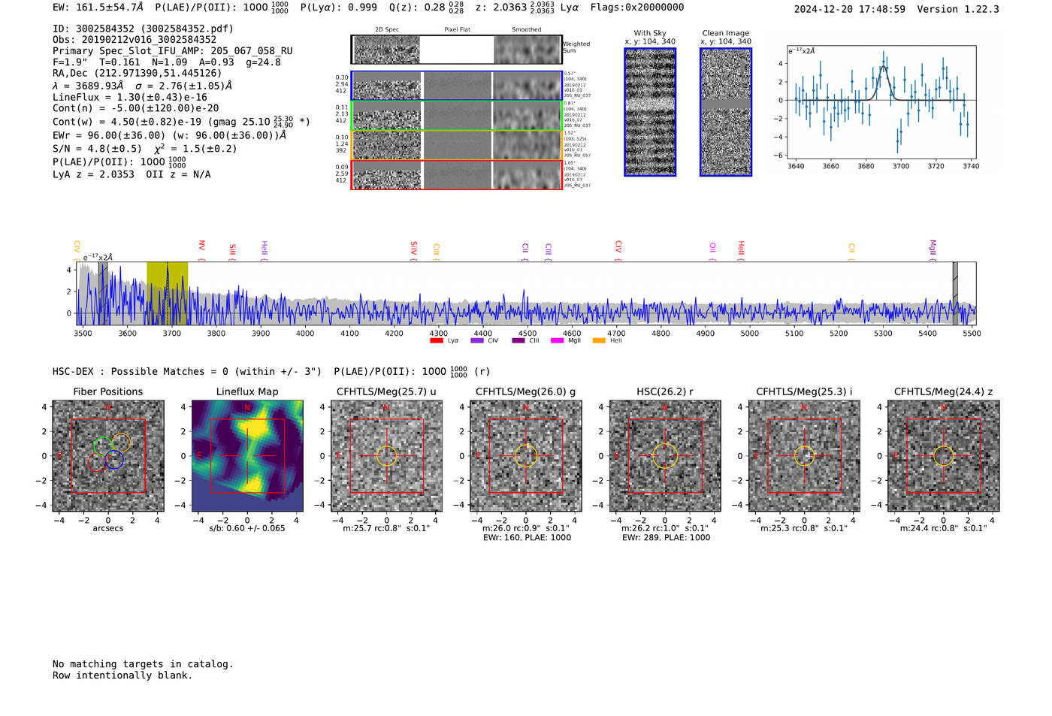Click the 'Primary Spec_Slot_IFU_AMP: 205_067_058_RU' line
1052x716 pixels.
tap(173, 51)
